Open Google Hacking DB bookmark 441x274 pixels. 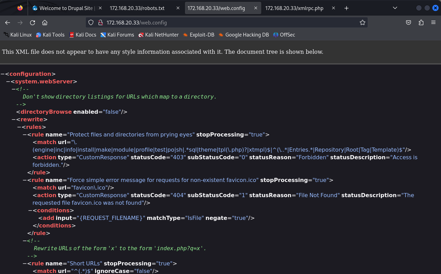pos(244,34)
